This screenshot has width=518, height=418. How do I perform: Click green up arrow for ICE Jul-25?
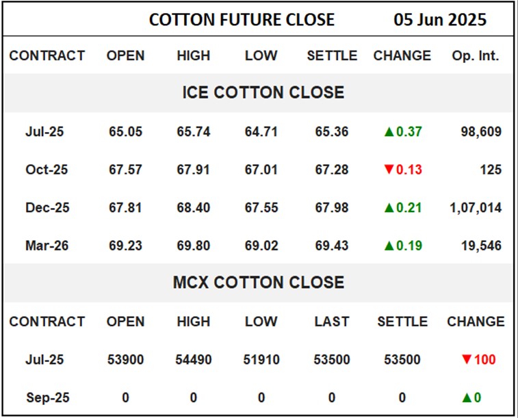coord(389,131)
